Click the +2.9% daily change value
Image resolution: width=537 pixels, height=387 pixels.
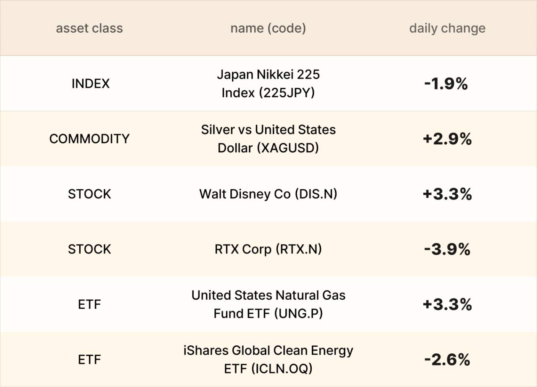447,139
